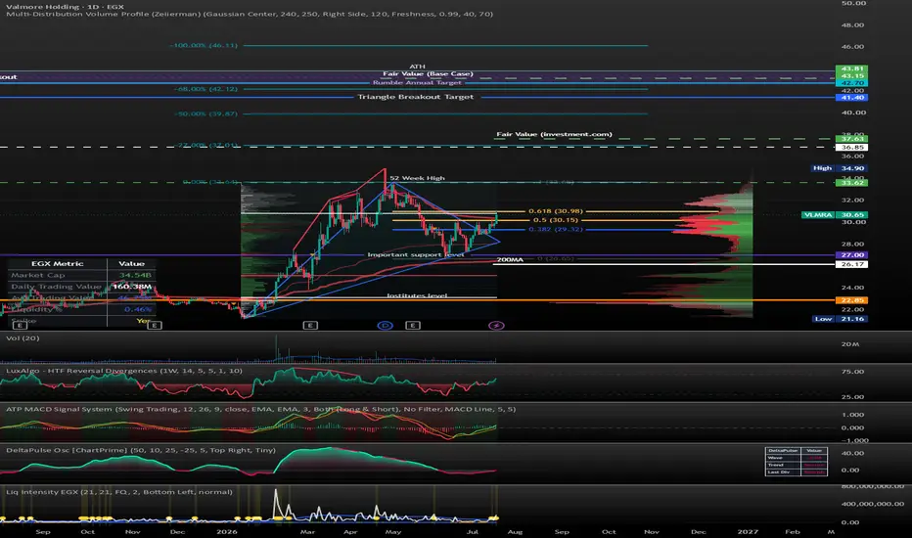Click the green 43.81 price label

pos(851,68)
